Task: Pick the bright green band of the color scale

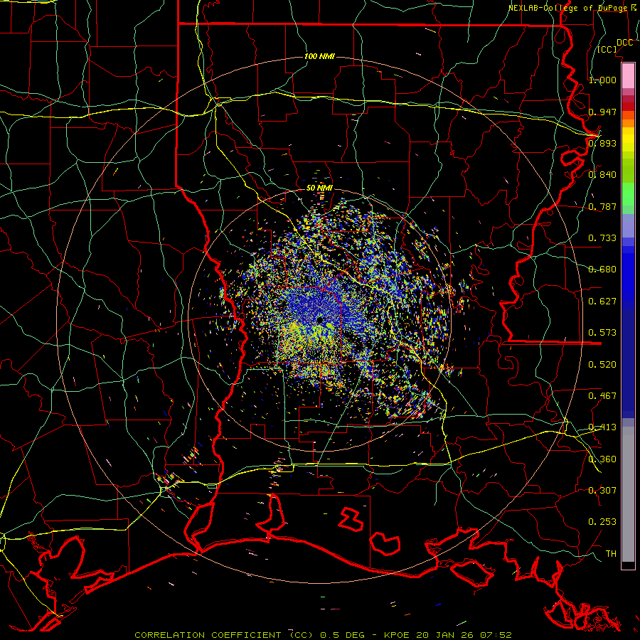Action: coord(628,194)
